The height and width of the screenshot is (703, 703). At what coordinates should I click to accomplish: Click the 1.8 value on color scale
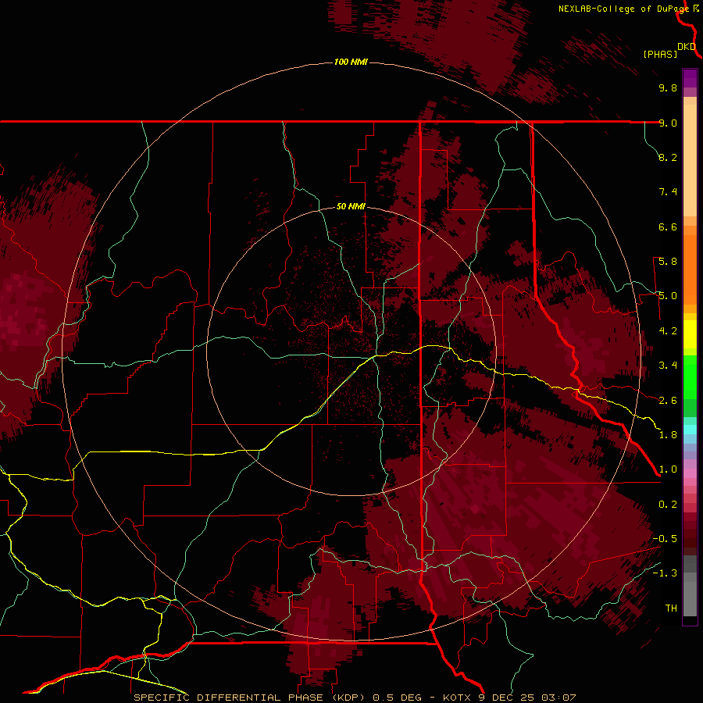(668, 435)
